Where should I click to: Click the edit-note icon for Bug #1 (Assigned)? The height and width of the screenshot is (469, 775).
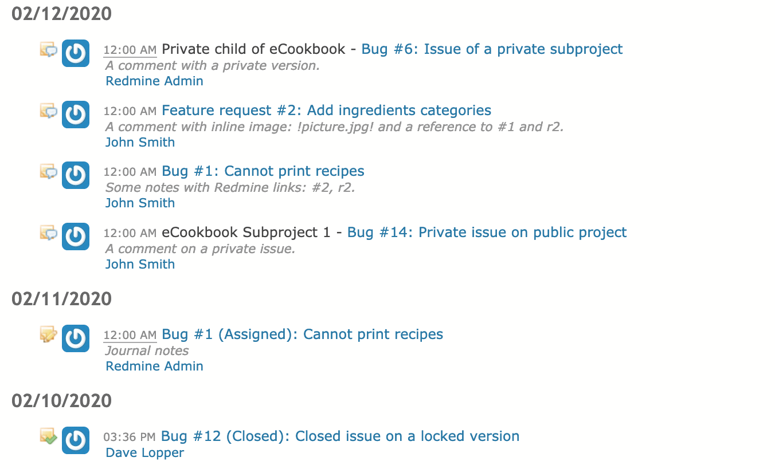[x=48, y=334]
